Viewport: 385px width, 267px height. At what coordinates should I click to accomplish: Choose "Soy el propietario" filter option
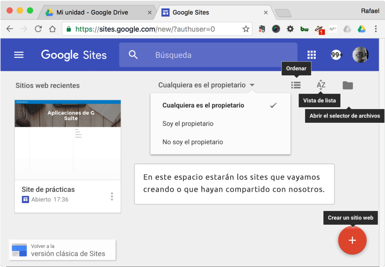[x=188, y=124]
